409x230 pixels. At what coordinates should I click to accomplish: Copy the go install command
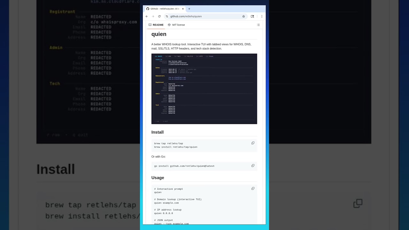(253, 165)
